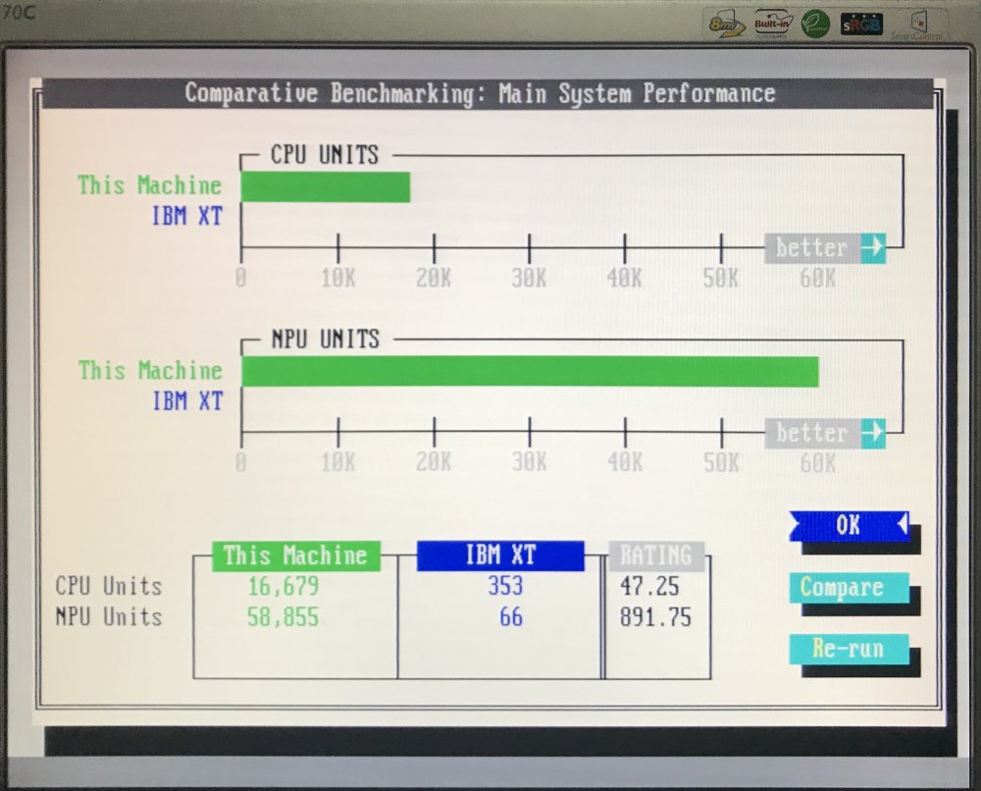
Task: Click the SmartControl badge
Action: pyautogui.click(x=916, y=25)
